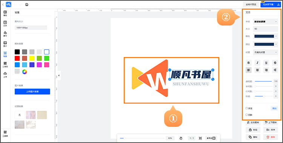The width and height of the screenshot is (283, 143).
Task: Select the beige texture thumbnail
Action: [42, 115]
